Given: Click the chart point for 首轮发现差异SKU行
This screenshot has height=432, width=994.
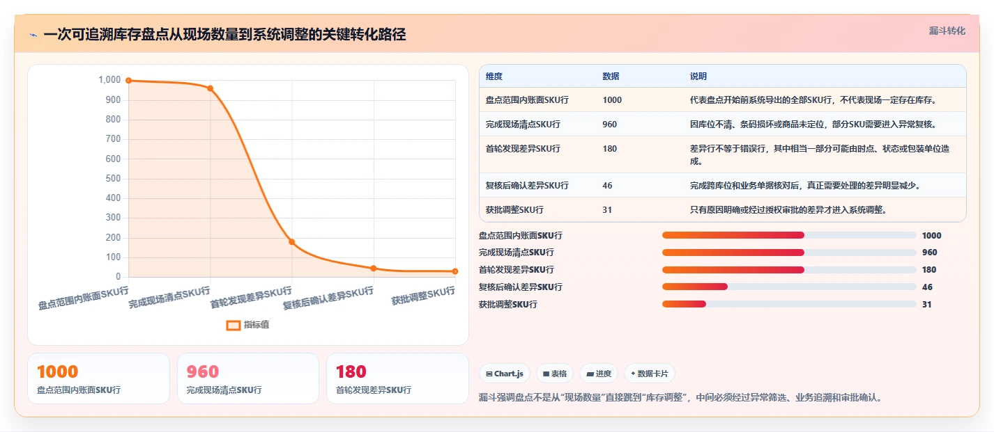Looking at the screenshot, I should [x=292, y=242].
